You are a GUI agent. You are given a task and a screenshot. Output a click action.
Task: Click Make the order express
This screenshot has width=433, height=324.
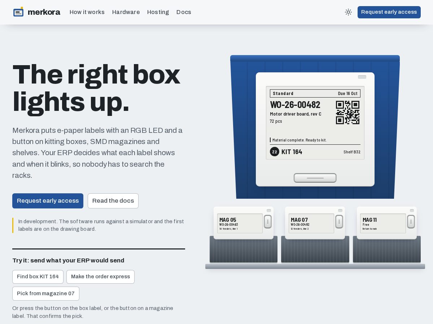[100, 277]
